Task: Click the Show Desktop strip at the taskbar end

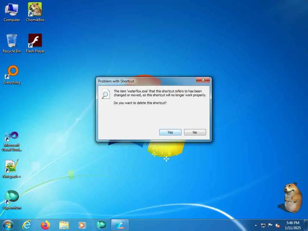Action: (306, 225)
